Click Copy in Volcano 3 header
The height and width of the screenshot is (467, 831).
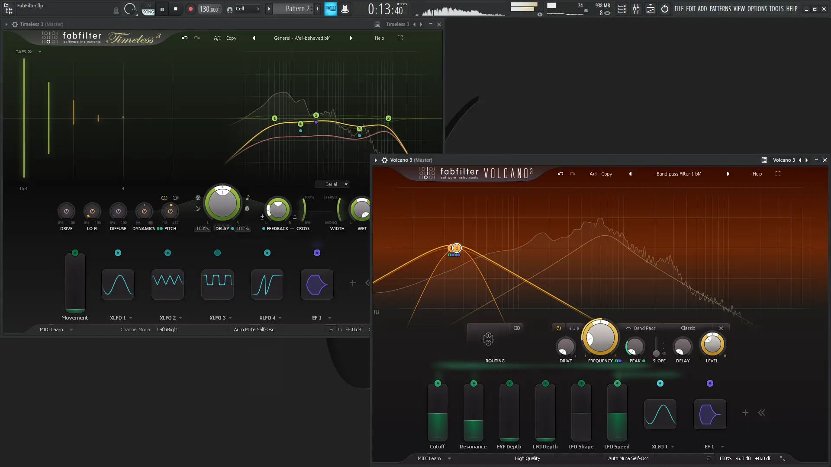point(606,174)
